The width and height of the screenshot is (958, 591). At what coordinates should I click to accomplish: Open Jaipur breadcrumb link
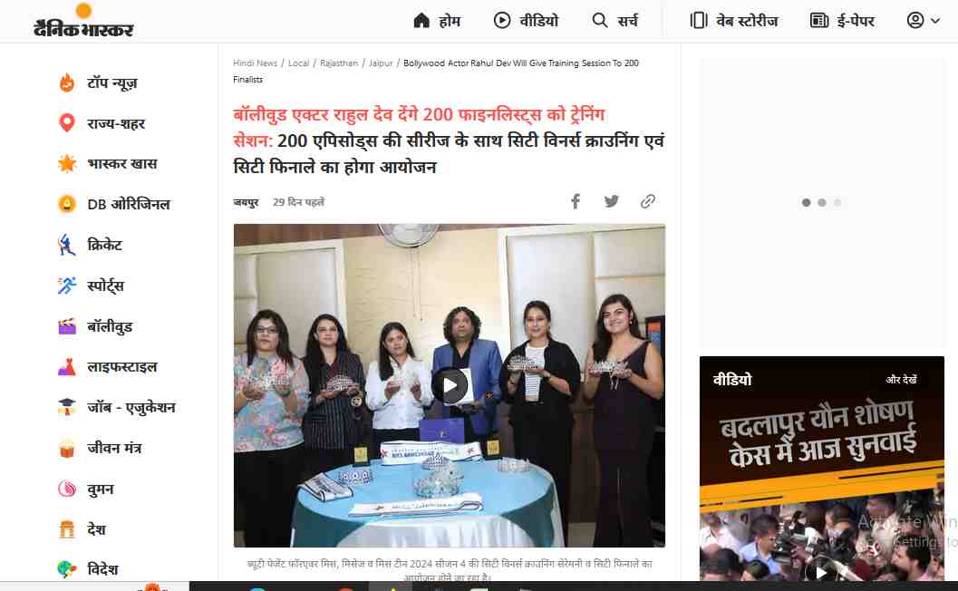coord(381,63)
